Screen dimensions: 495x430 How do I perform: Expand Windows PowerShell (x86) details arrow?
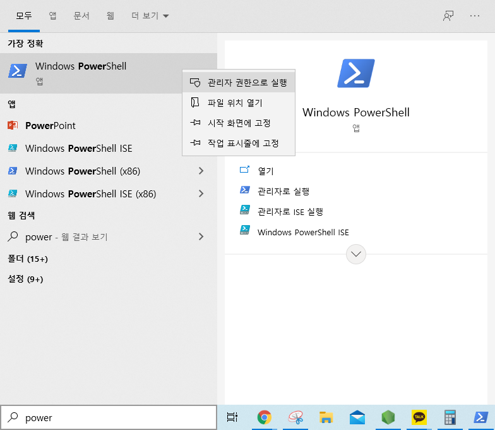[201, 171]
